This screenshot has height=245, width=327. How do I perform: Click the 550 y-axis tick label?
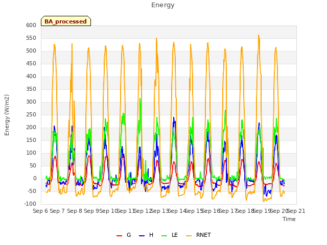click(x=31, y=38)
